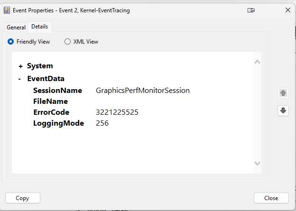Click the EventData heading text
This screenshot has width=296, height=211.
pyautogui.click(x=46, y=79)
